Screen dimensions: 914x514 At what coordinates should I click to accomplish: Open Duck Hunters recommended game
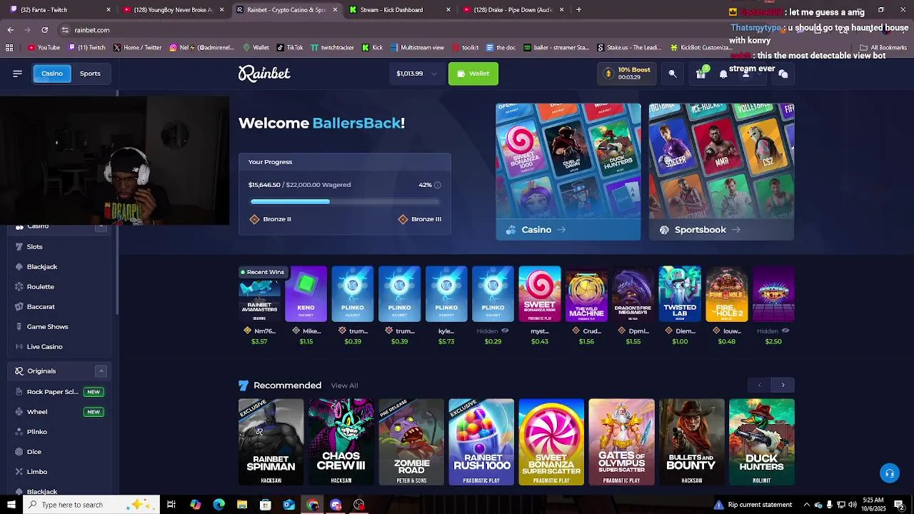762,442
